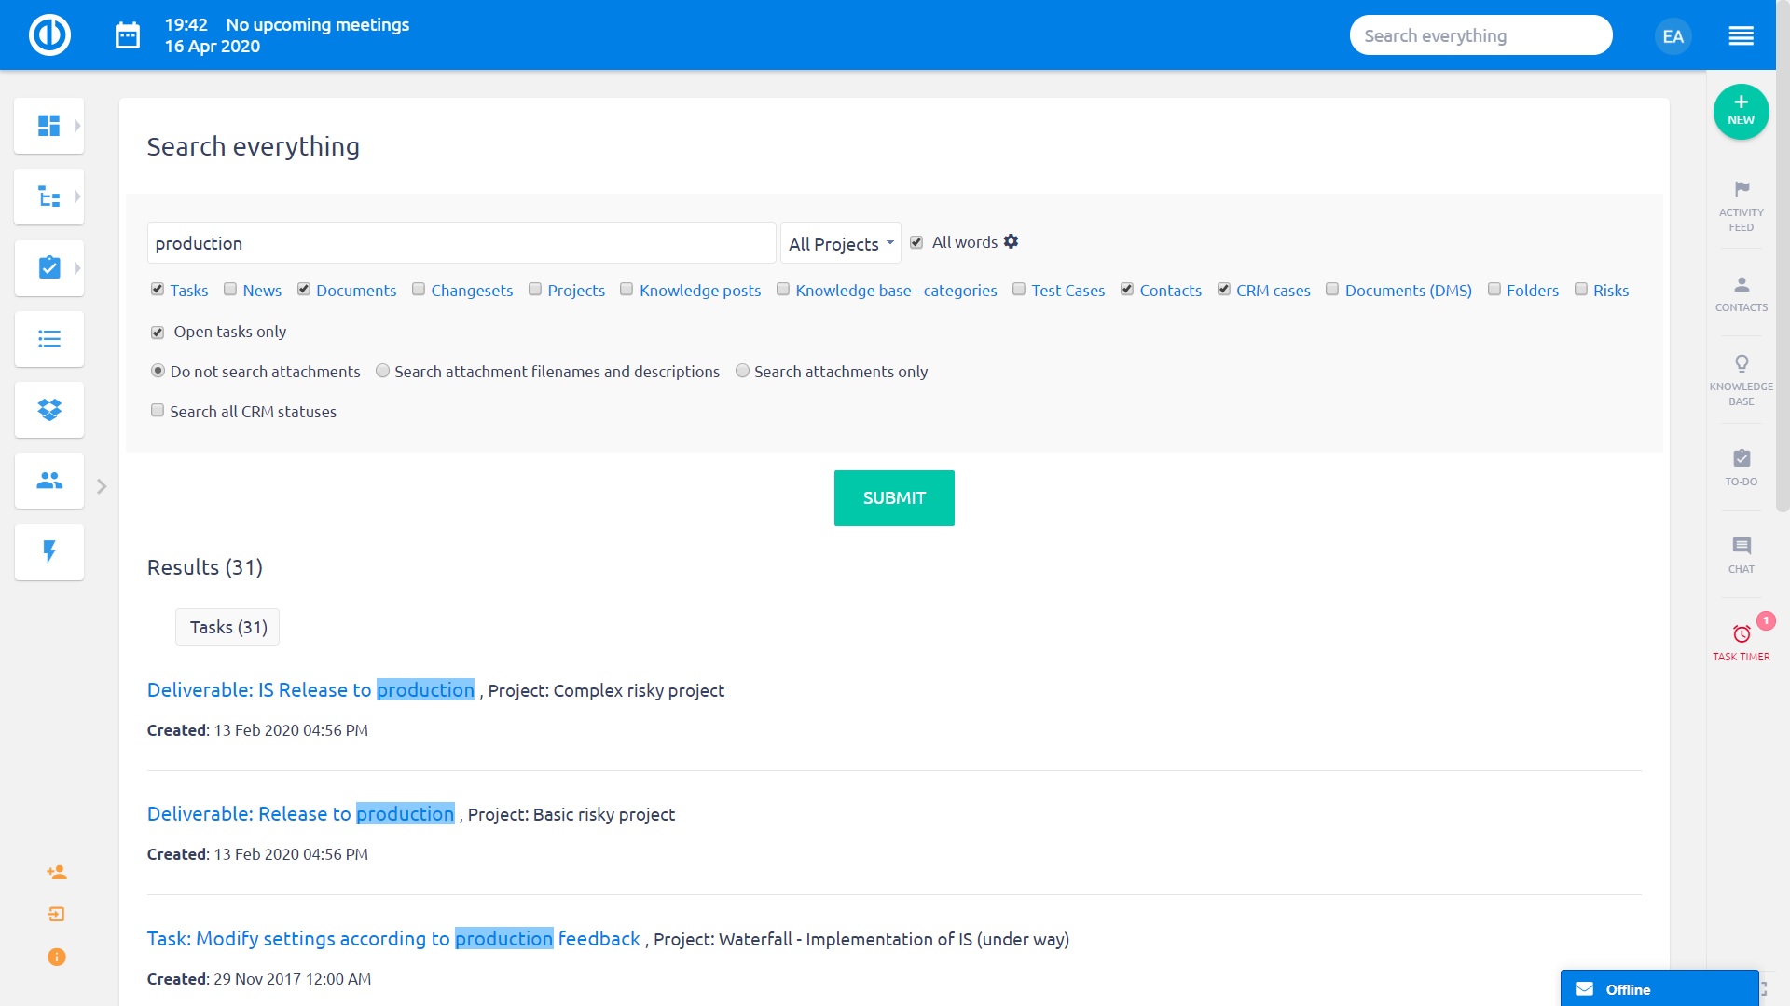Check the Folders checkbox
The image size is (1790, 1006).
click(1494, 290)
